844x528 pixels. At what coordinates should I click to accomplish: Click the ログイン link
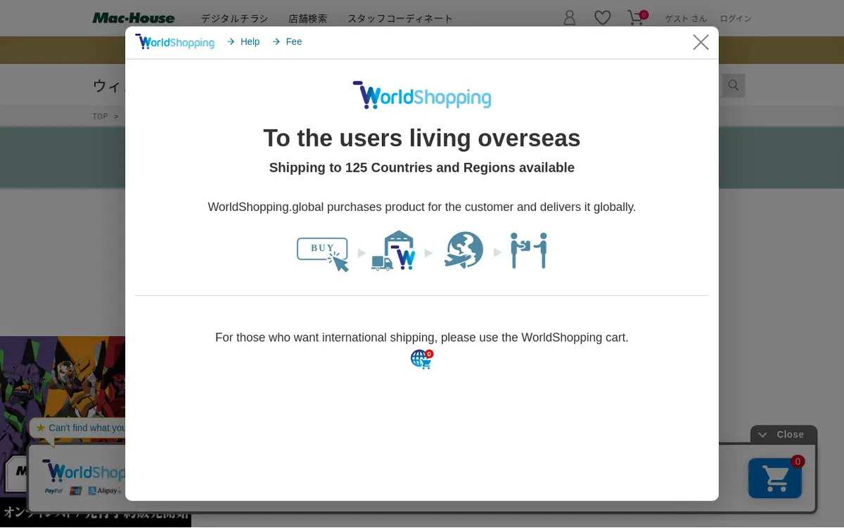coord(736,19)
